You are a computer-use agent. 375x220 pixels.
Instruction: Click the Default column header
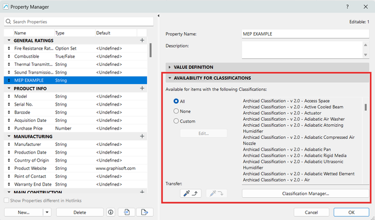[116, 33]
